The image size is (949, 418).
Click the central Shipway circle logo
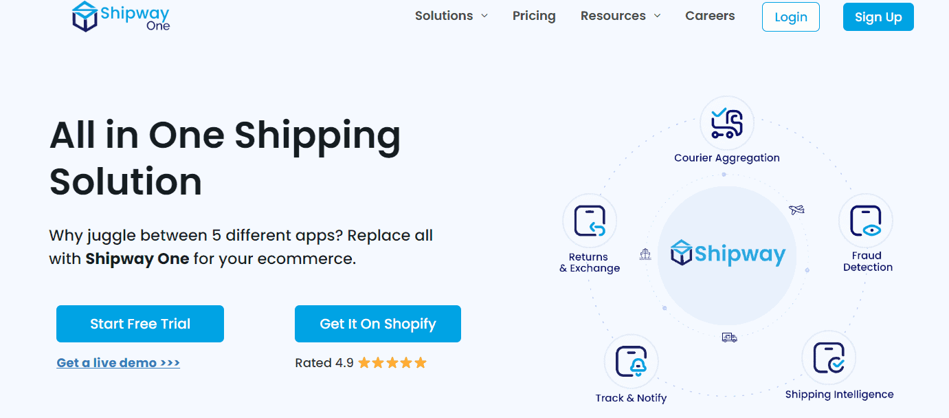[728, 254]
